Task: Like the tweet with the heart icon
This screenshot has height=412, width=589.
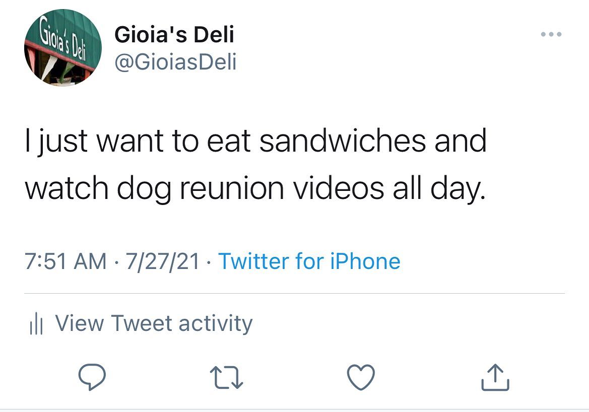Action: (362, 378)
